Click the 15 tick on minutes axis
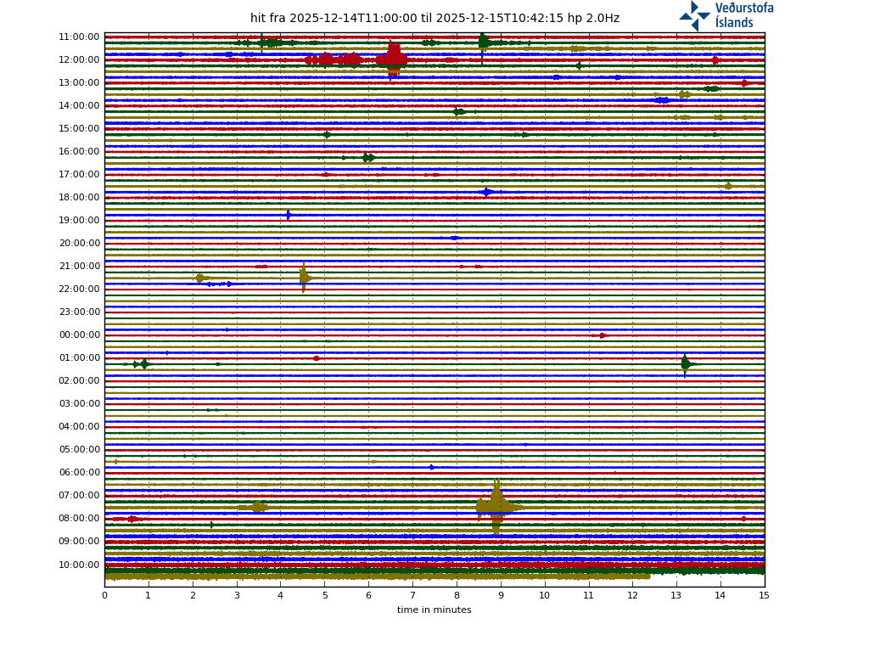Image resolution: width=869 pixels, height=652 pixels. [x=764, y=596]
